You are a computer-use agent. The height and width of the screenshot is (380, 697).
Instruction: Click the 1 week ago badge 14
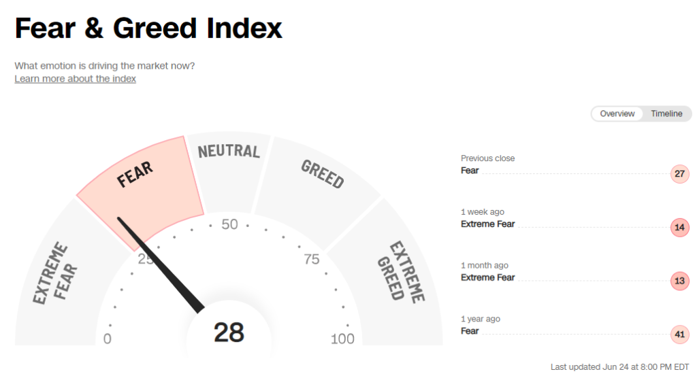click(x=679, y=228)
